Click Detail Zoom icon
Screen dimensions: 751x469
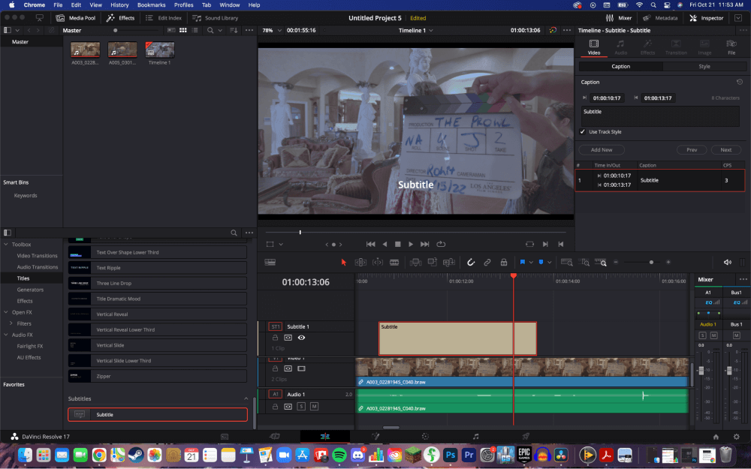(x=584, y=262)
